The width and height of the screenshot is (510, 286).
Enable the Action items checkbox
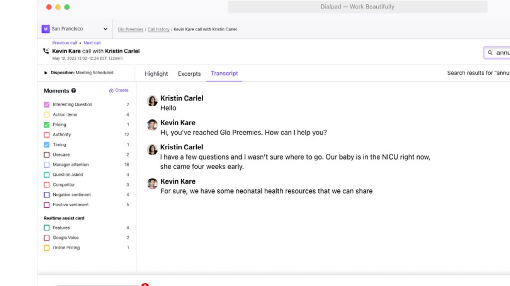pos(47,115)
